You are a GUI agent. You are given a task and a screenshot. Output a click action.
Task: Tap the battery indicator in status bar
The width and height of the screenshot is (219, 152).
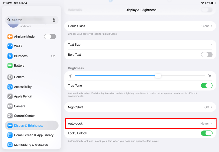point(213,3)
